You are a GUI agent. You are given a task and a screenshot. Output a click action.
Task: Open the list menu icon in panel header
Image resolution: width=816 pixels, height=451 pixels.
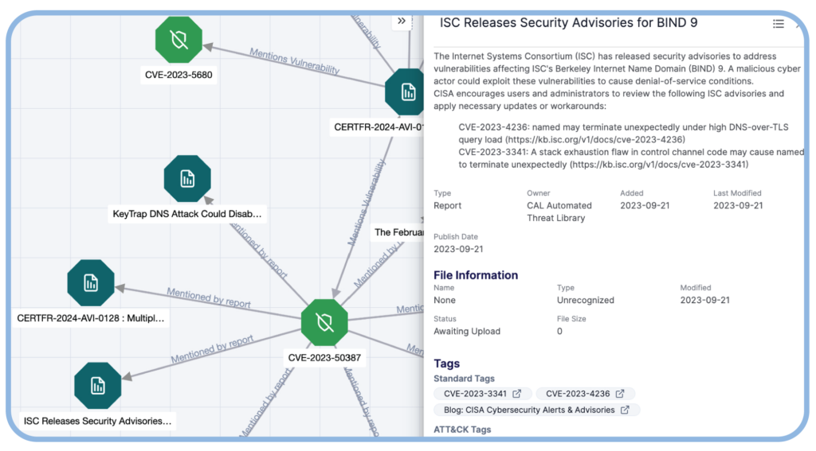[778, 24]
